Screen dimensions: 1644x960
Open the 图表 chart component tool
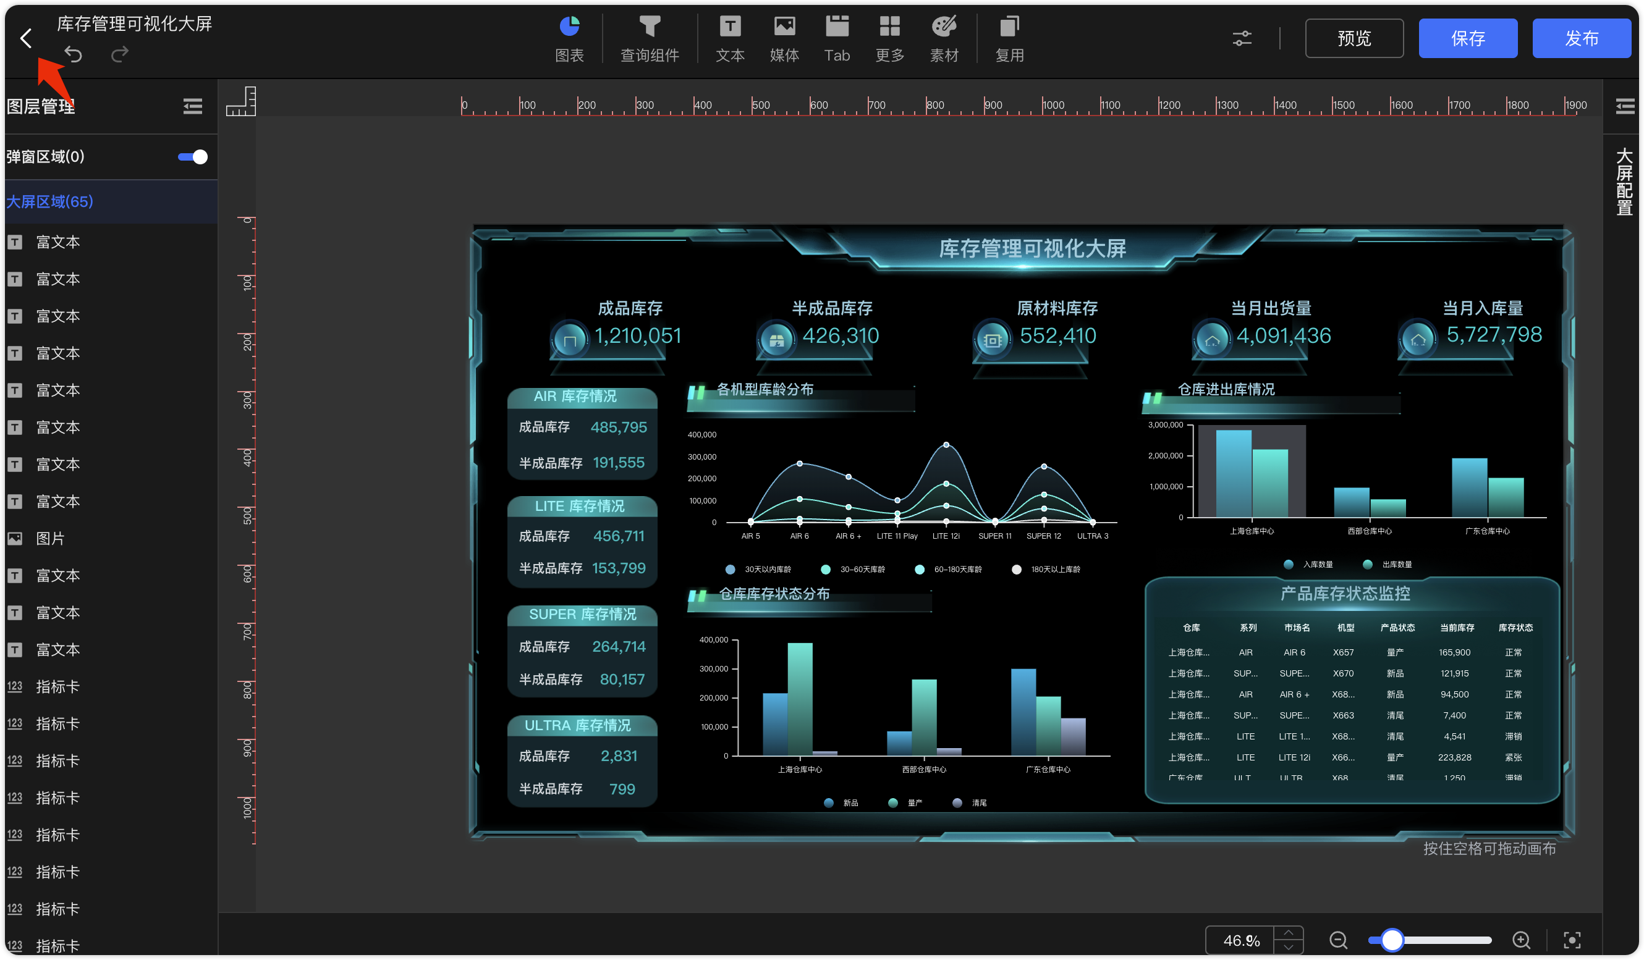point(569,38)
